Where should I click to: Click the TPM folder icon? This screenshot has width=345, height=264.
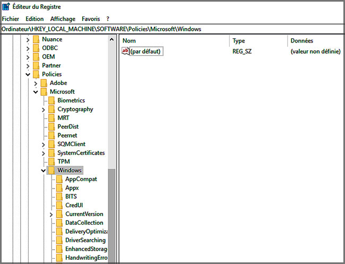pos(51,161)
